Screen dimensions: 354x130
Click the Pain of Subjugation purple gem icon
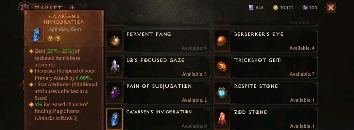click(114, 93)
